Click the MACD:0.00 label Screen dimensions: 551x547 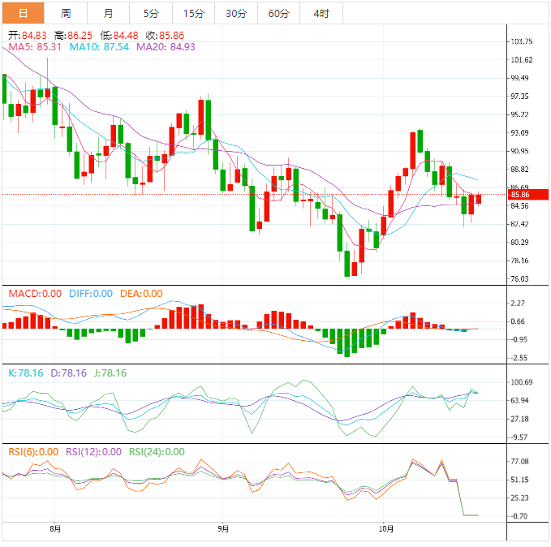pyautogui.click(x=35, y=294)
